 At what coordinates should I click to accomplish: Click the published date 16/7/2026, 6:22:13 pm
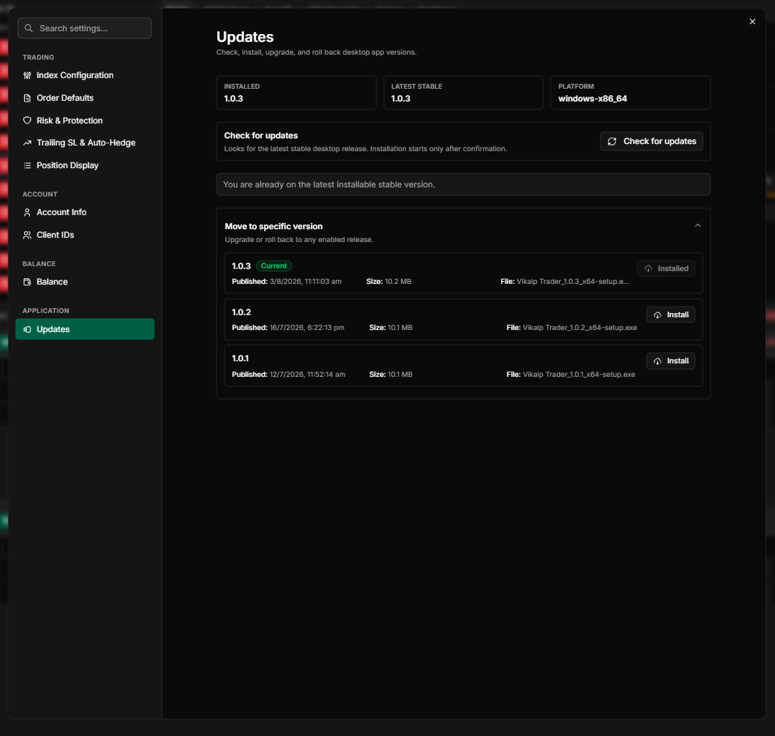307,328
